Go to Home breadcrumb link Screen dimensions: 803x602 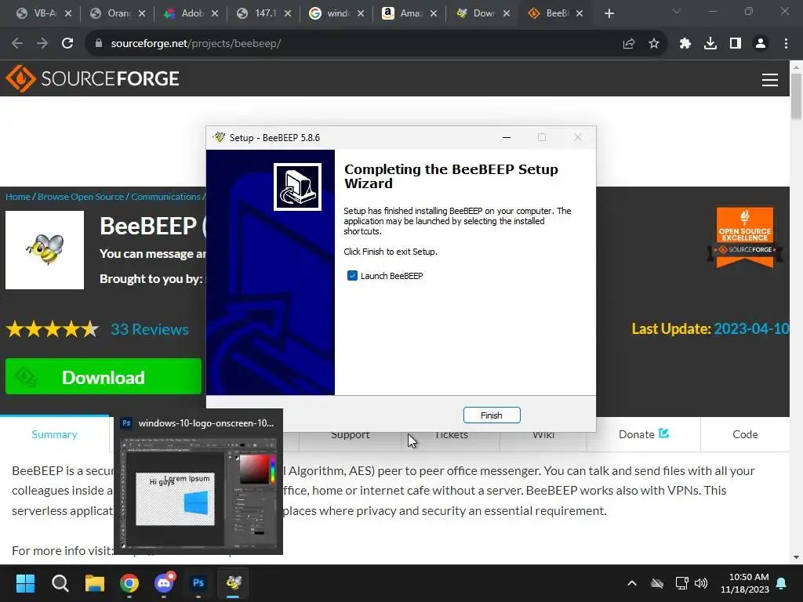pos(18,197)
